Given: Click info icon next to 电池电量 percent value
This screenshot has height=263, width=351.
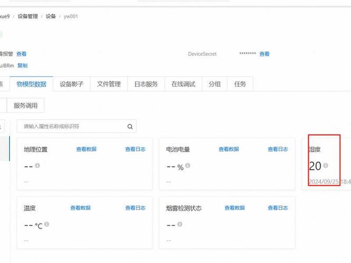Looking at the screenshot, I should pyautogui.click(x=188, y=166).
